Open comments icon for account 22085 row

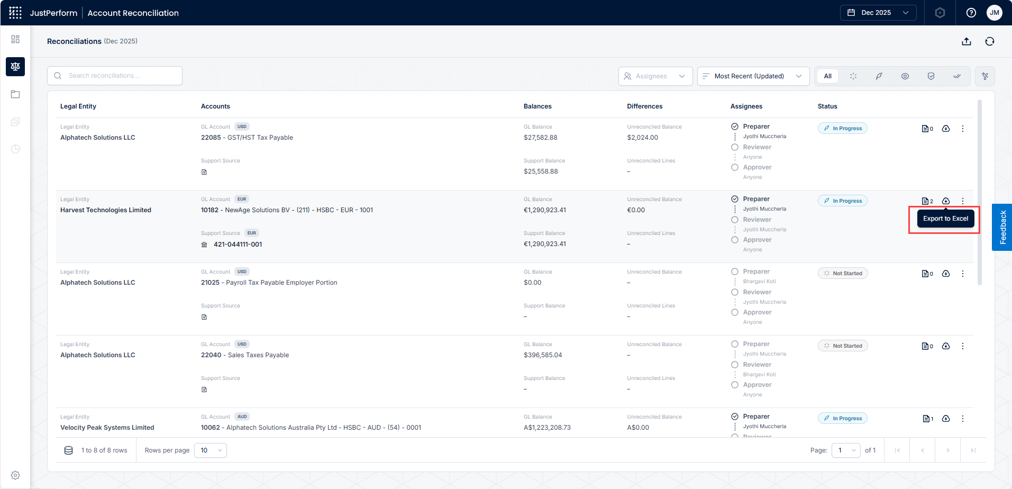point(927,129)
